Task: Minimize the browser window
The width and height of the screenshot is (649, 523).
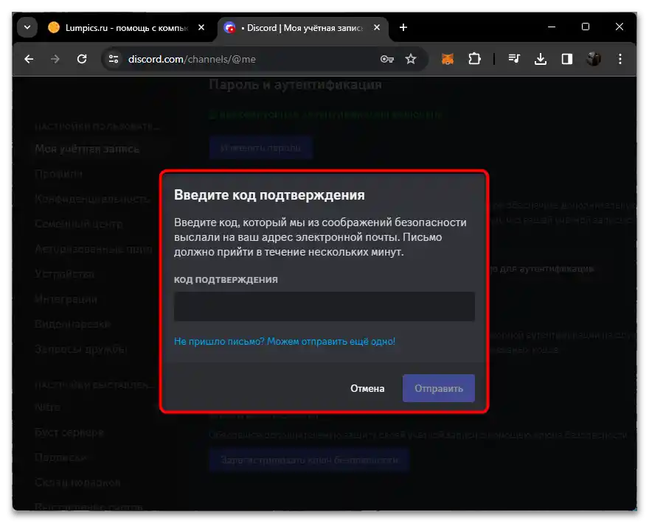Action: [x=552, y=27]
